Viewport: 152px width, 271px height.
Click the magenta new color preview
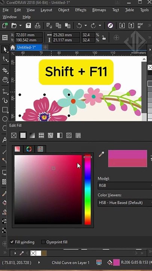(128, 154)
